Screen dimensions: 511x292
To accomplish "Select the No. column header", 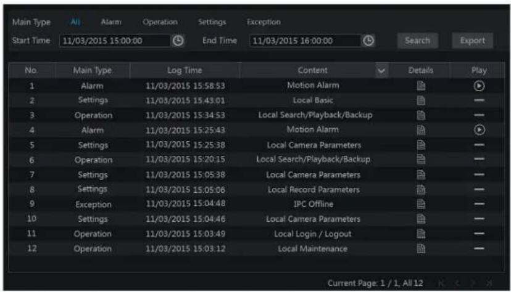I will click(31, 71).
